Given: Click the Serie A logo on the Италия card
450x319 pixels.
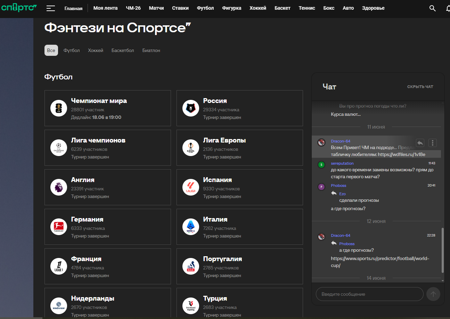Looking at the screenshot, I should click(191, 227).
